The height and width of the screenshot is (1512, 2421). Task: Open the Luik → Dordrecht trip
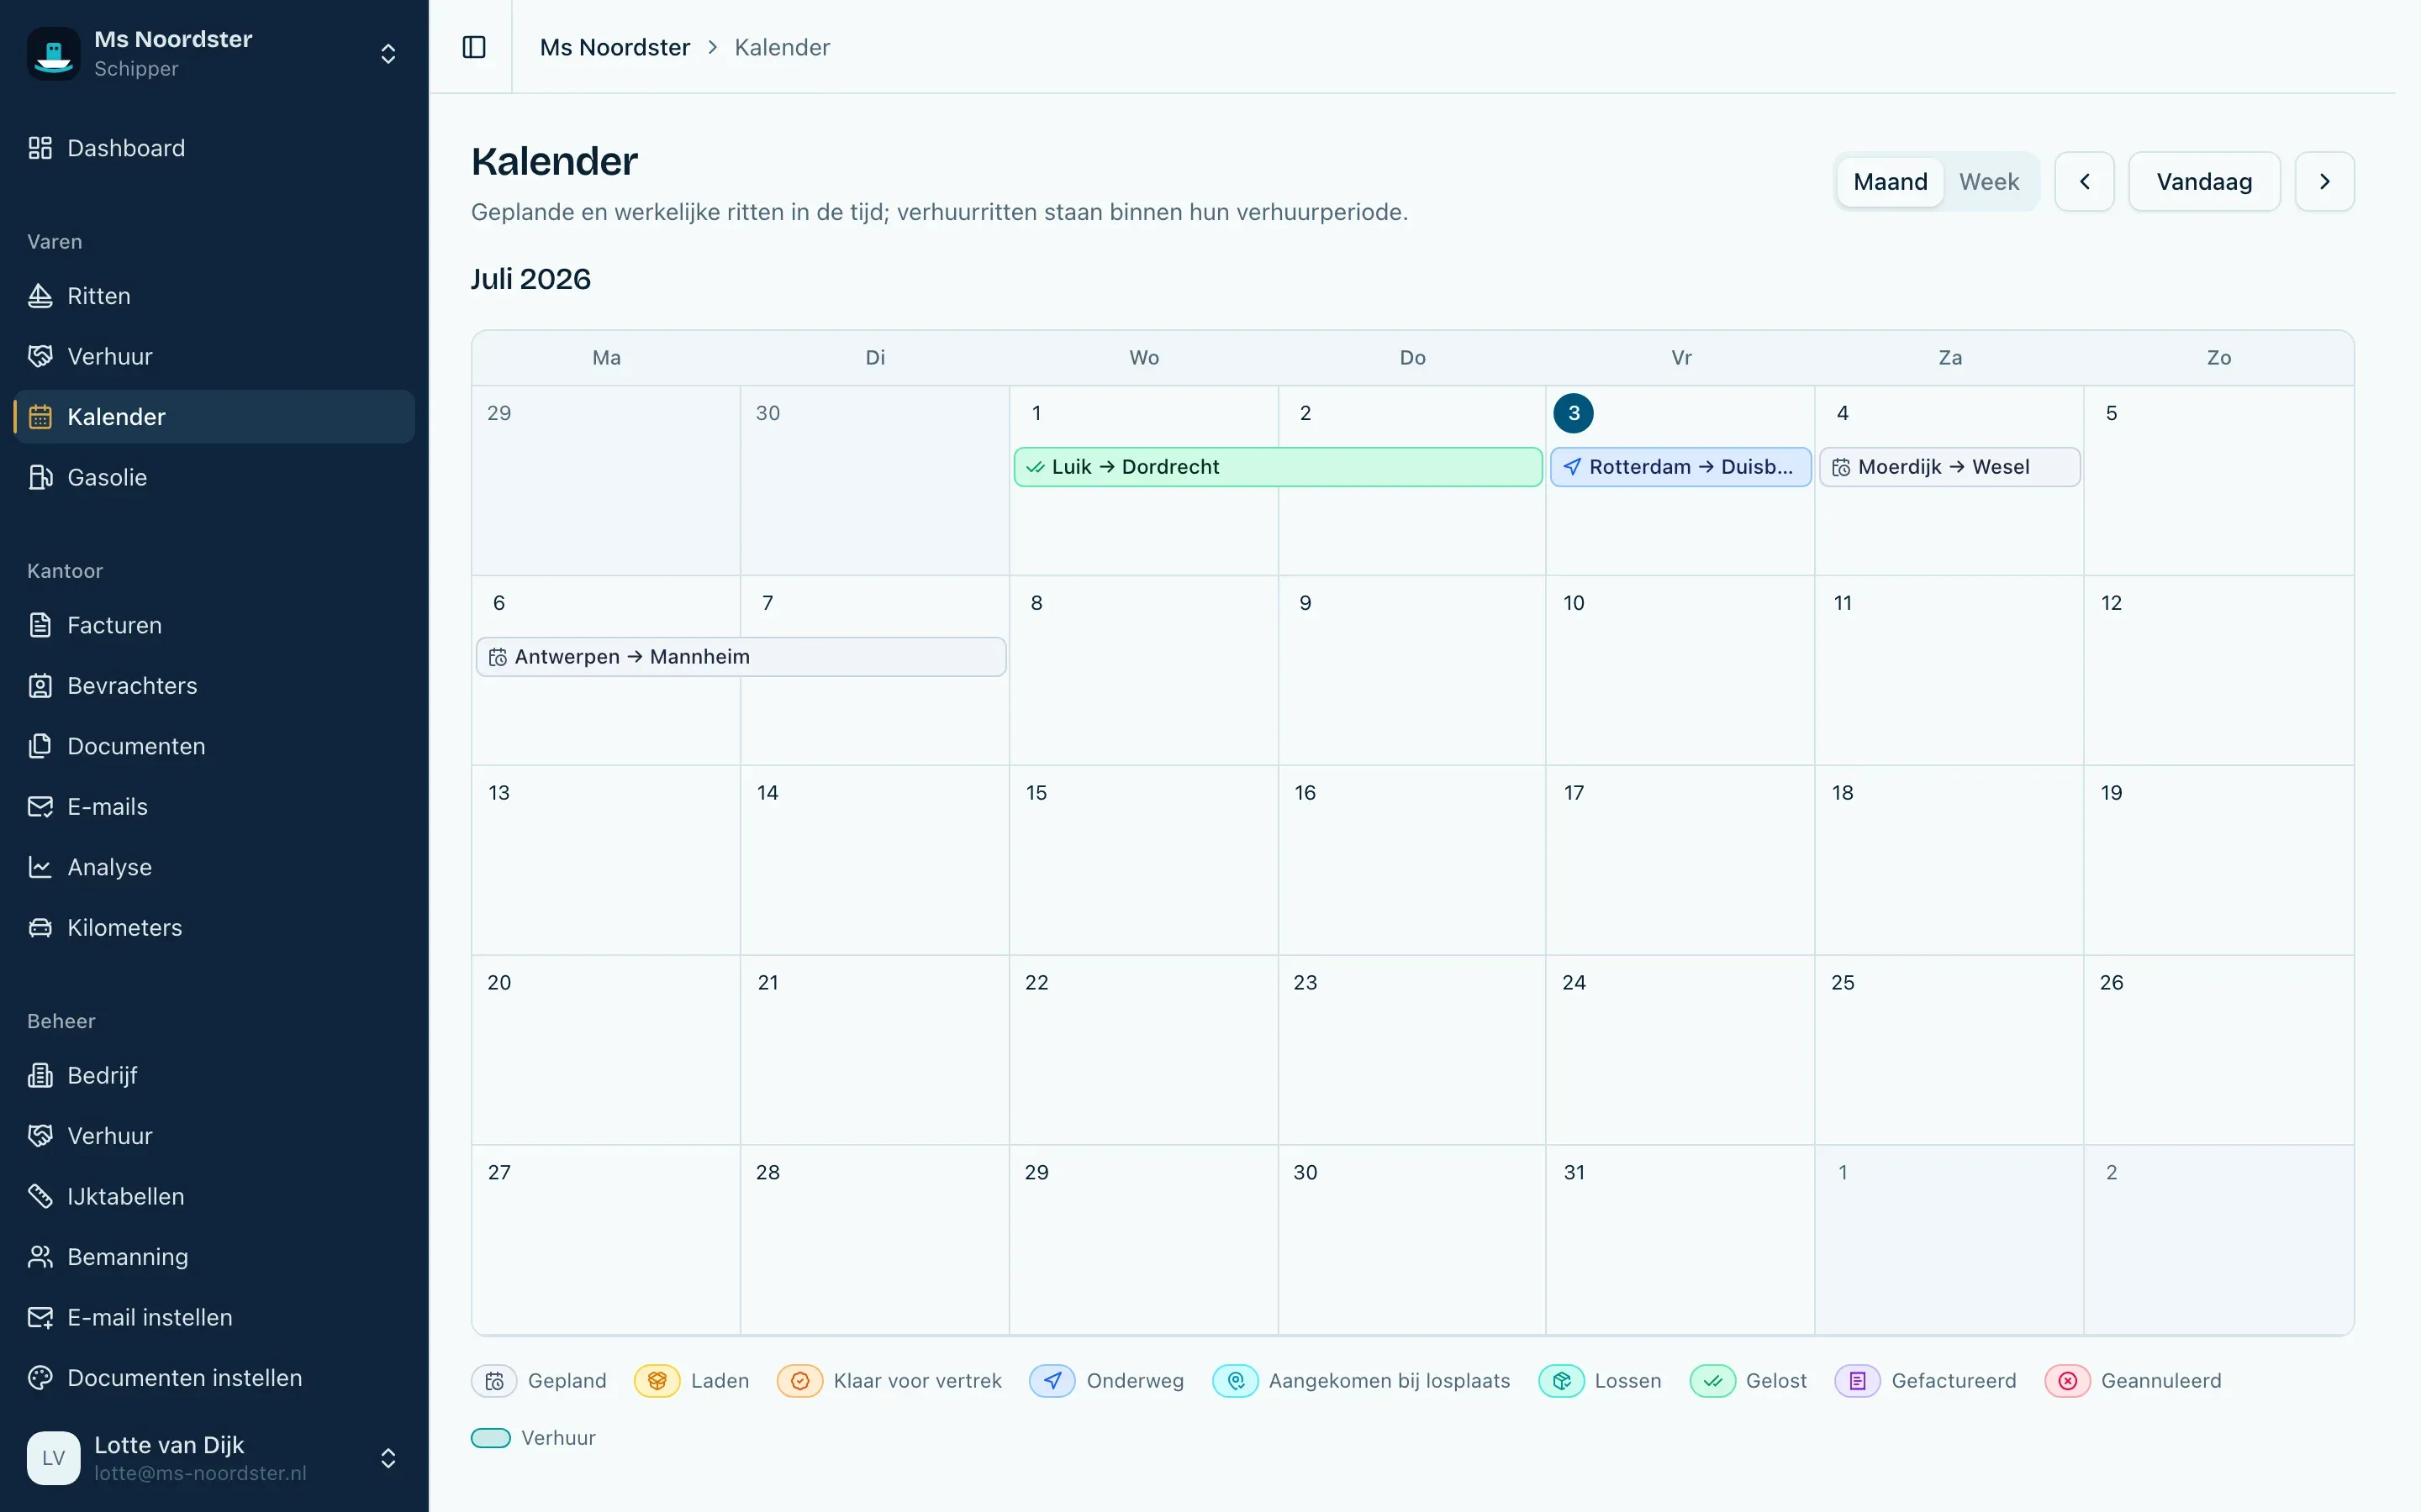click(1278, 467)
